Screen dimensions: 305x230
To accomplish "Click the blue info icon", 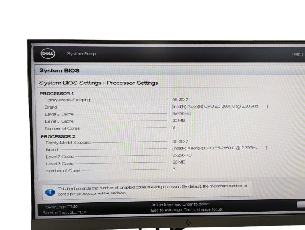I will coord(50,192).
